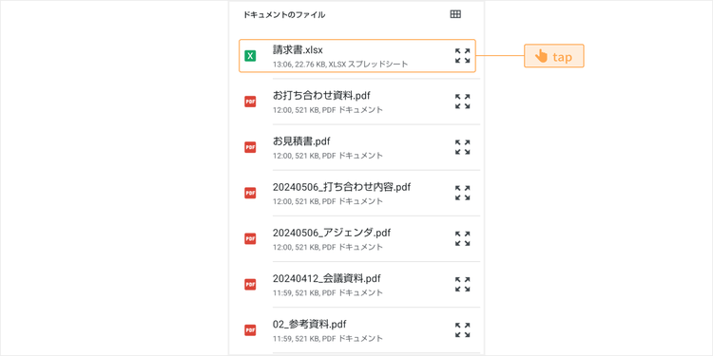Click PDF icon for 20240506_アジェンダ.pdf
713x356 pixels.
point(250,239)
